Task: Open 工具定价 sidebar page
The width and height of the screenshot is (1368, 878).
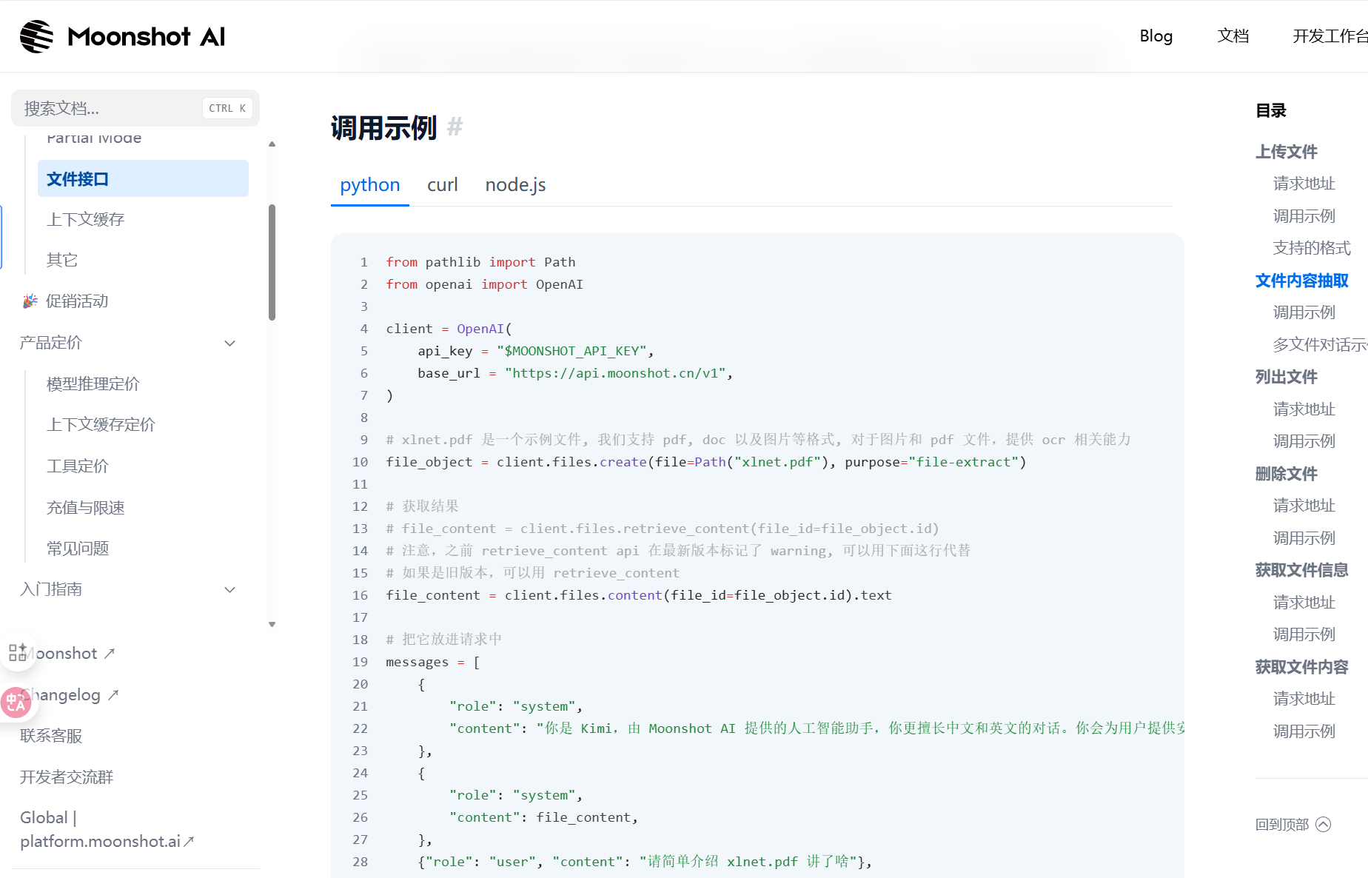Action: click(77, 466)
